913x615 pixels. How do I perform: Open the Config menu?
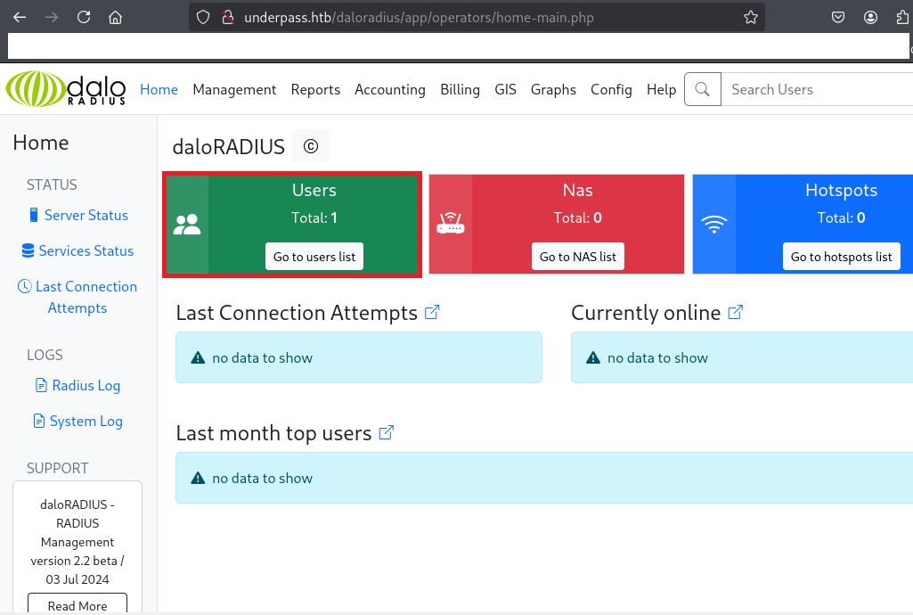[x=611, y=89]
